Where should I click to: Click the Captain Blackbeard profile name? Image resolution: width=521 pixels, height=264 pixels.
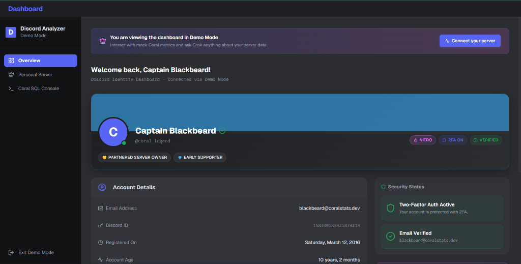pyautogui.click(x=176, y=131)
